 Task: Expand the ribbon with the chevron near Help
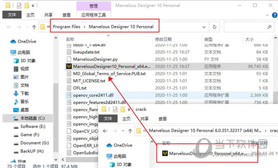(267, 15)
